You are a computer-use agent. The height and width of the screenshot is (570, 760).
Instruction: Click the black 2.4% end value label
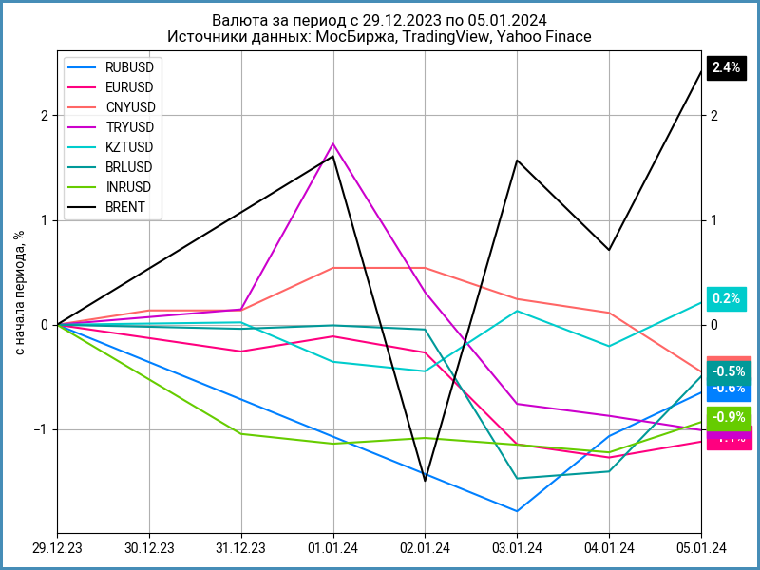point(726,68)
